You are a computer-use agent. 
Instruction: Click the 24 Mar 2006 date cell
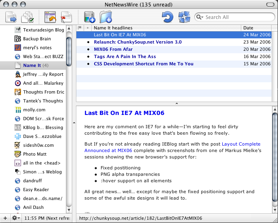(257, 35)
